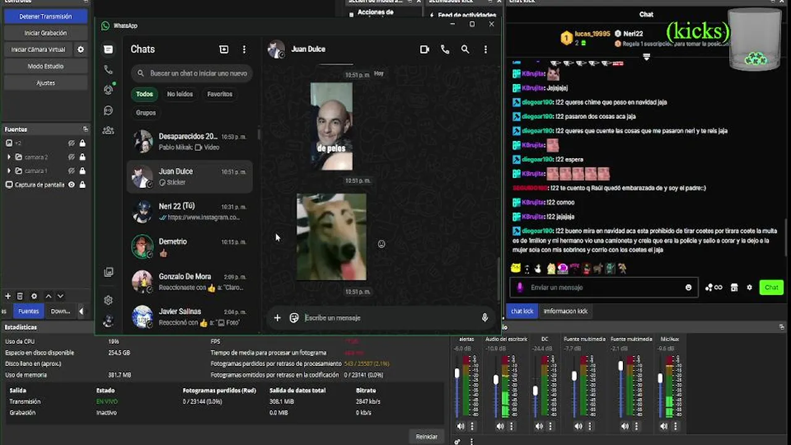Show the camara 1 source
The image size is (791, 445).
pos(72,171)
